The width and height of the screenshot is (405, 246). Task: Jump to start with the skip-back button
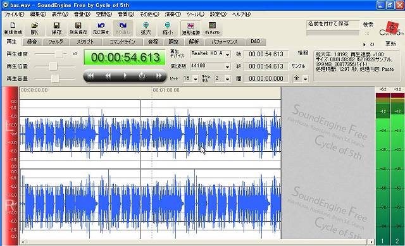[90, 76]
